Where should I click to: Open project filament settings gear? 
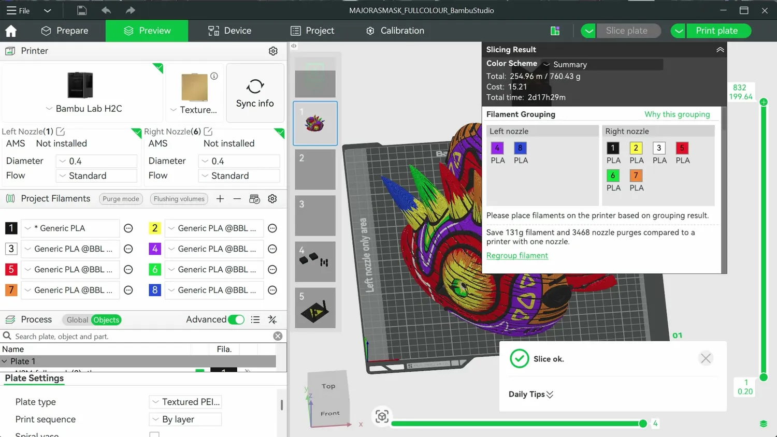coord(272,199)
